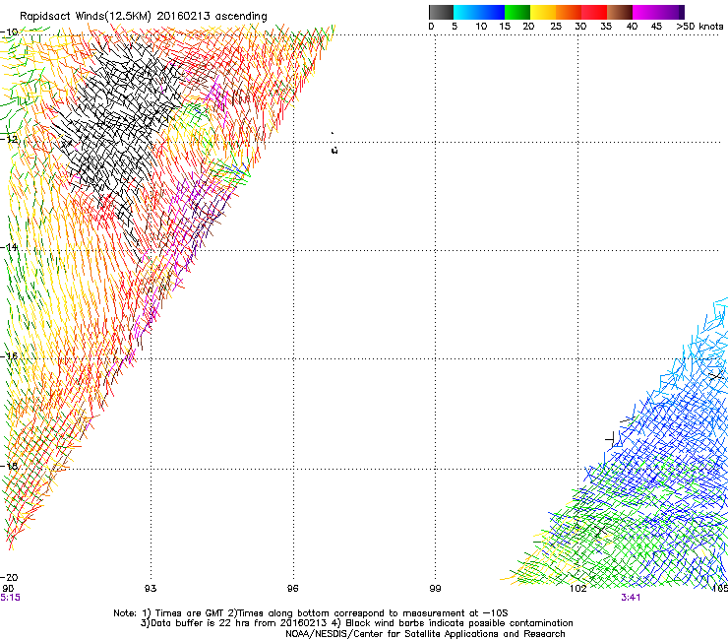Click the '45' legend scale label
This screenshot has height=640, width=728.
656,27
